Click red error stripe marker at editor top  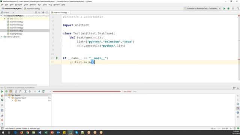239,16
